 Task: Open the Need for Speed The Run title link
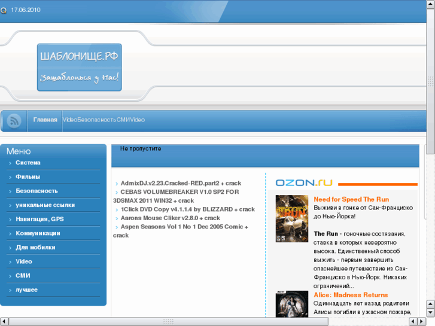(x=351, y=199)
